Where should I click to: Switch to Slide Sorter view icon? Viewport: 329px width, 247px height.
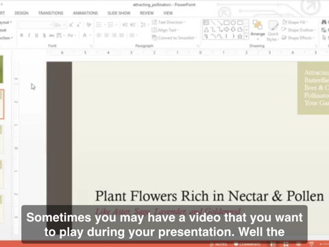(286, 244)
